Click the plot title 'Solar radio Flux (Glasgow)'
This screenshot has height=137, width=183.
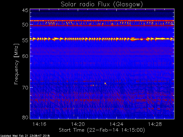(102, 5)
